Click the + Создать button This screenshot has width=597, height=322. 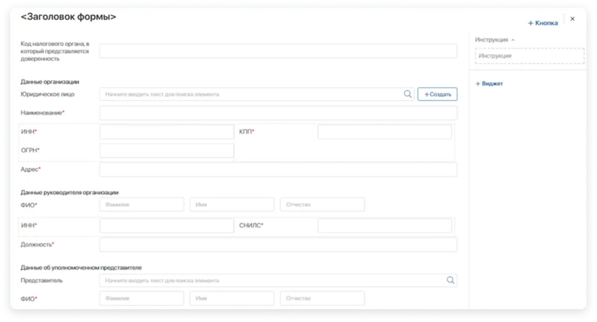[x=437, y=94]
